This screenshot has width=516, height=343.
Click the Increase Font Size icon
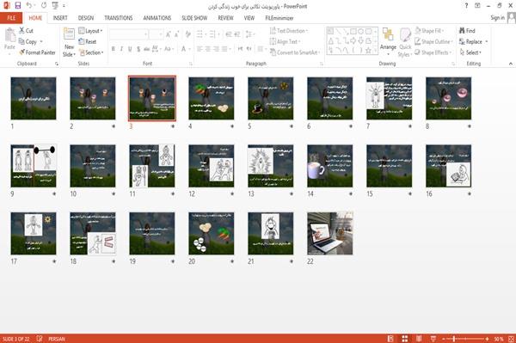point(169,34)
